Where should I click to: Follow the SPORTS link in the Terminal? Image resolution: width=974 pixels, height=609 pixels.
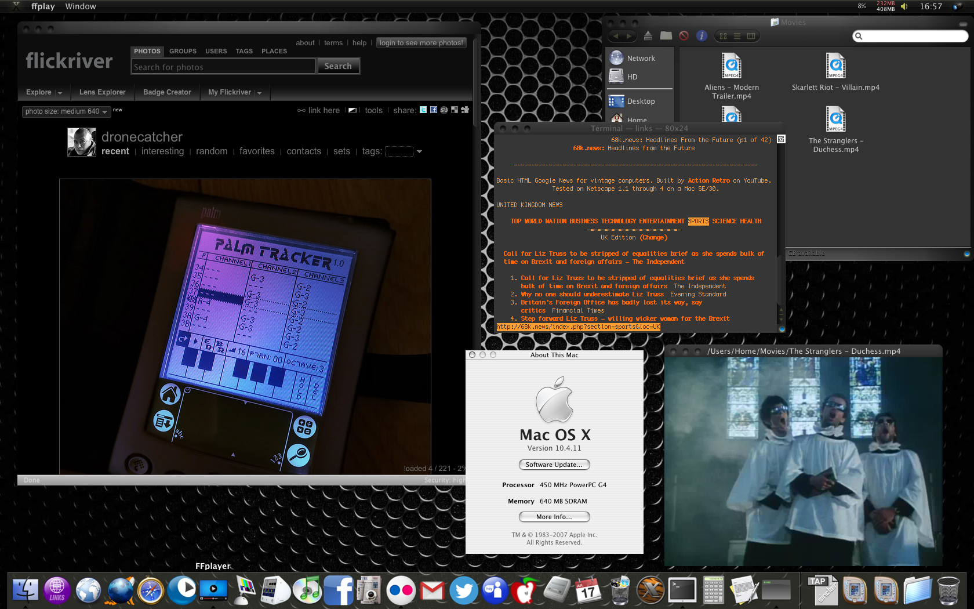tap(698, 221)
